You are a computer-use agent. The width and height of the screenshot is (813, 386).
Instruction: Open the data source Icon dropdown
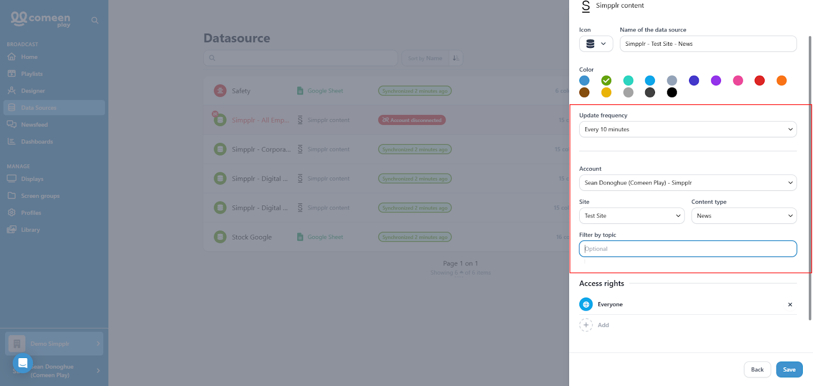click(x=596, y=44)
